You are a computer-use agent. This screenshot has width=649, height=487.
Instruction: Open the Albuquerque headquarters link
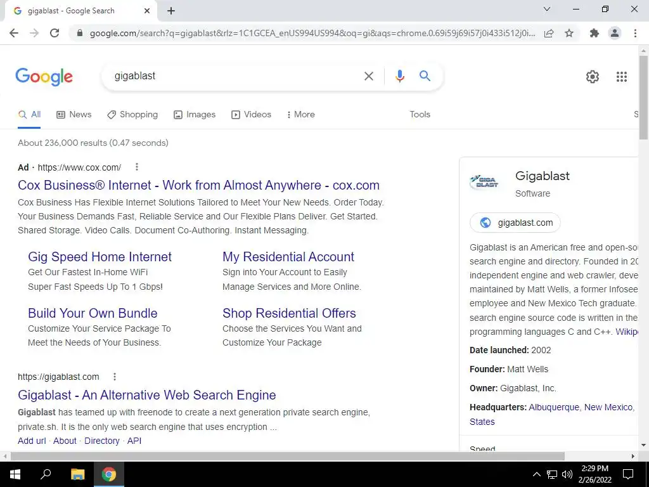[x=554, y=408]
